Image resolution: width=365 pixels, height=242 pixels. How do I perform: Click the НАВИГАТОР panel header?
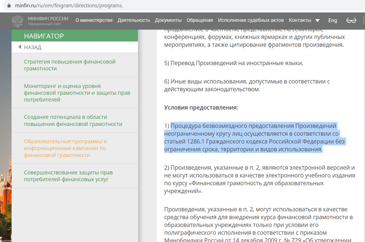pyautogui.click(x=75, y=36)
